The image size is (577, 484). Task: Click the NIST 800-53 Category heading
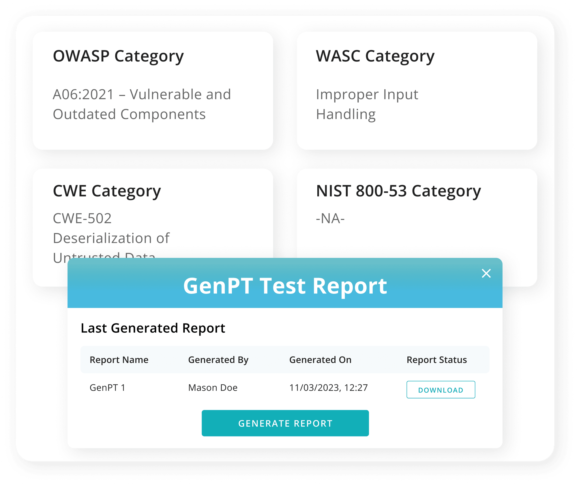[x=398, y=191]
